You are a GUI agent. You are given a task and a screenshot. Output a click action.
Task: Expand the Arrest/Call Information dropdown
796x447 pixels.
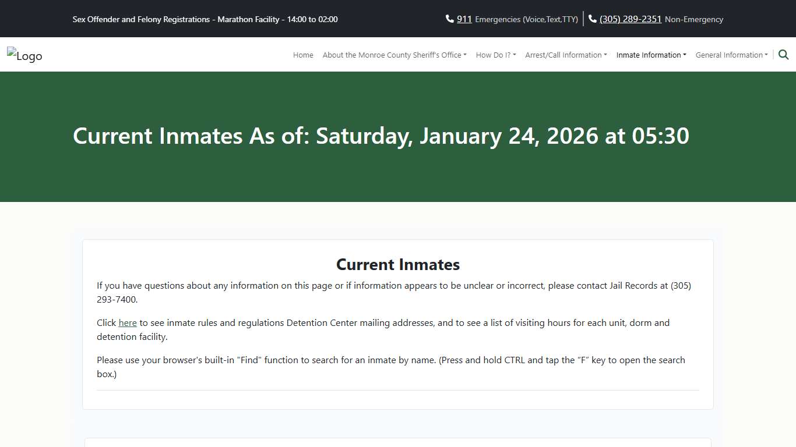pyautogui.click(x=566, y=55)
